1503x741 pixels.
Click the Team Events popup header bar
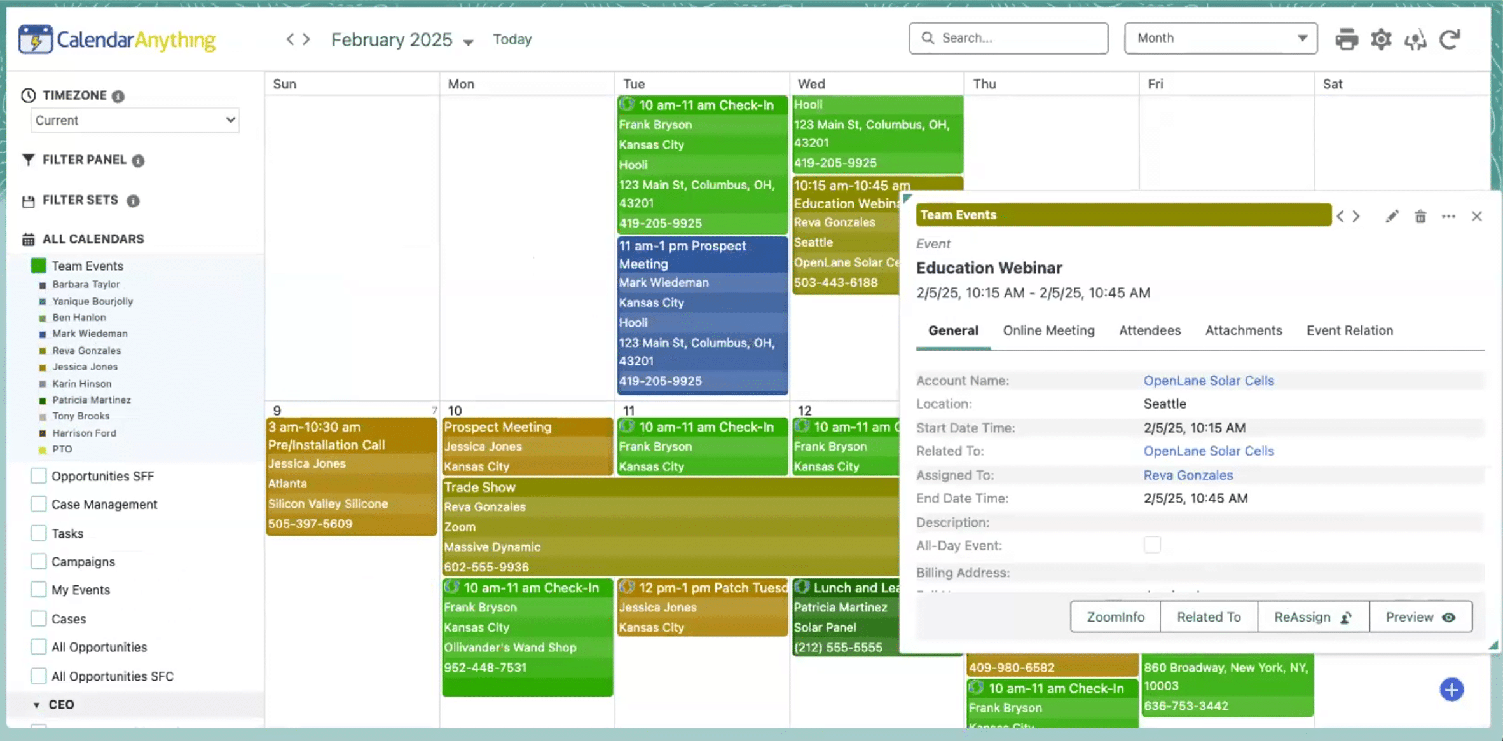(1123, 215)
